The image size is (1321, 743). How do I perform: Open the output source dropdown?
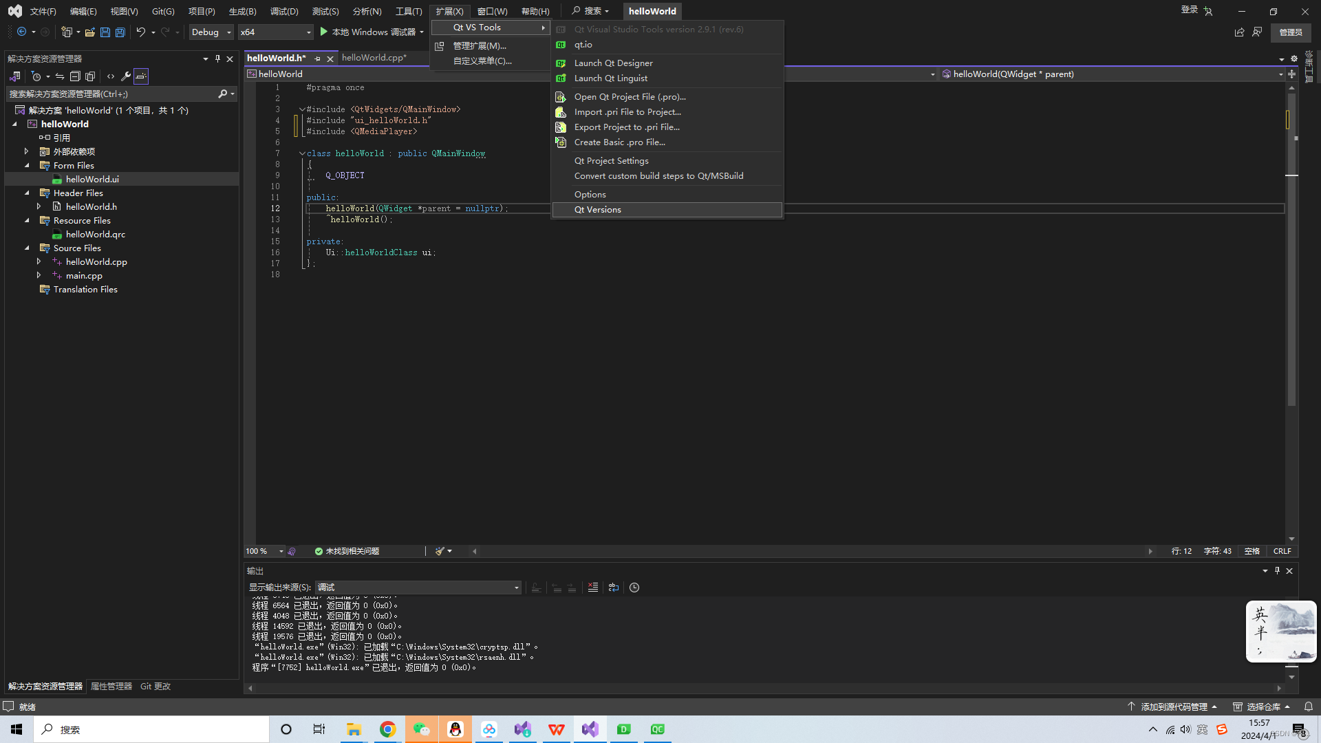[x=418, y=588]
